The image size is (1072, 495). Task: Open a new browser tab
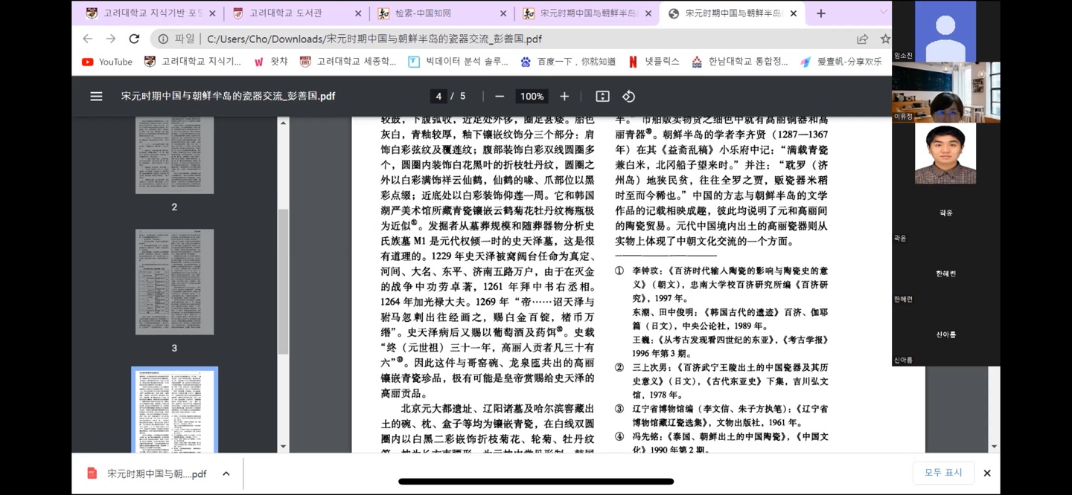820,13
